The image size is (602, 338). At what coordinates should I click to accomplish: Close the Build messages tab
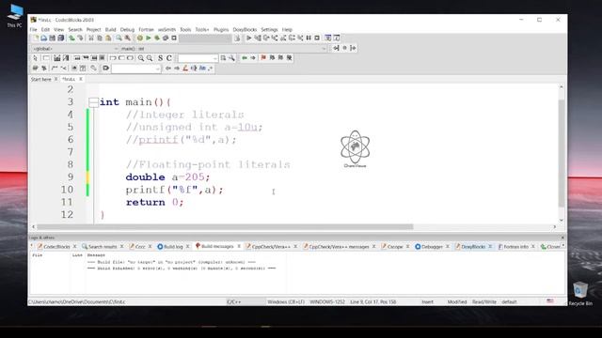point(239,246)
